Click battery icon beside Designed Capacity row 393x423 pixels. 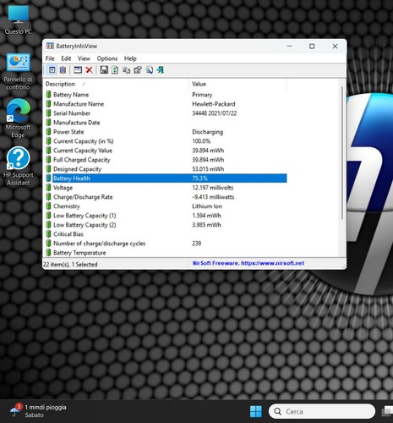click(49, 169)
